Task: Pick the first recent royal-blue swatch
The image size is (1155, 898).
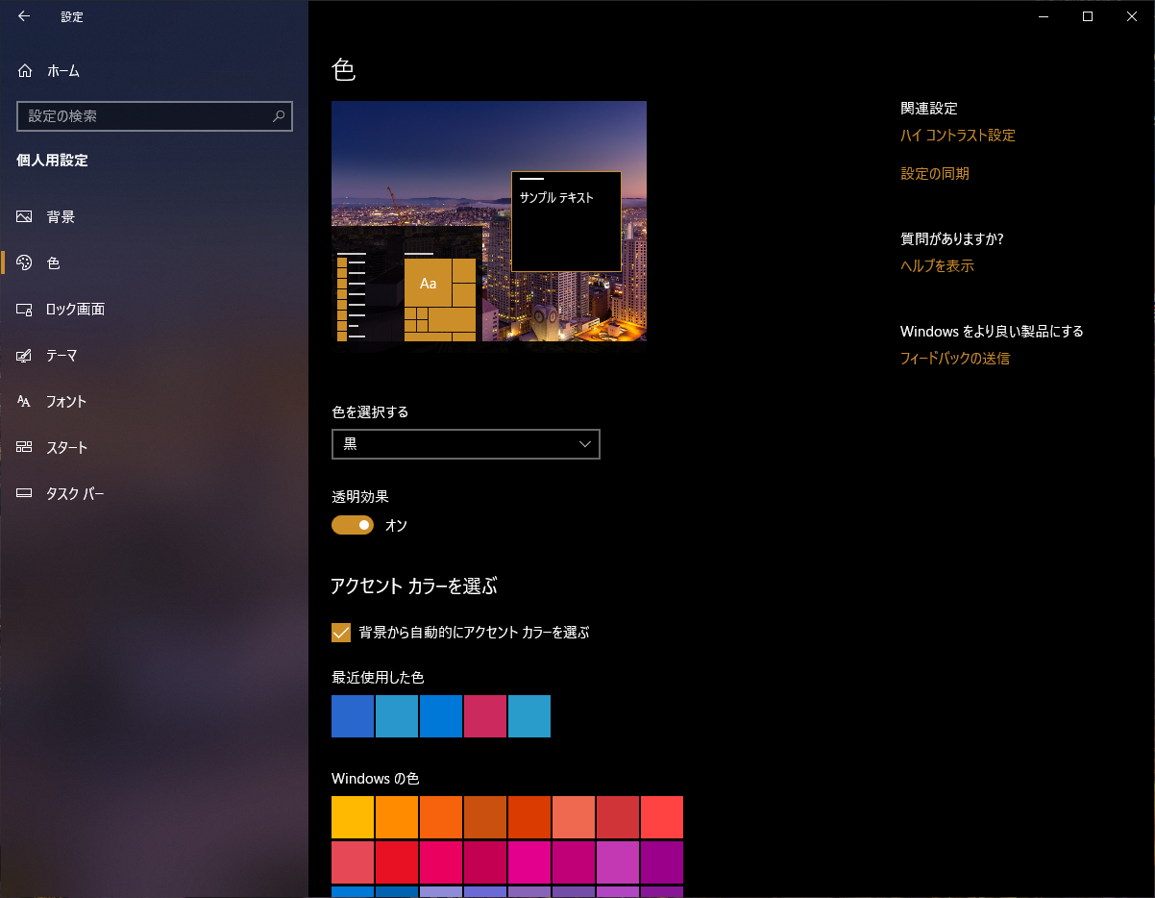Action: coord(353,716)
